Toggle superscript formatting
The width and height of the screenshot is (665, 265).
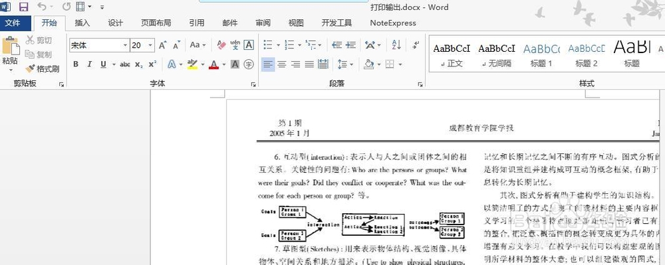tap(153, 64)
